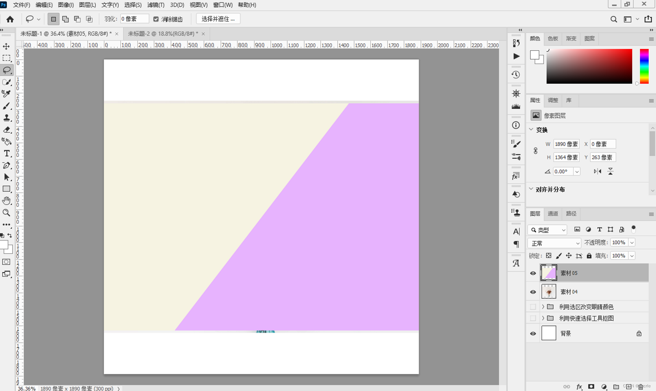Select the Zoom tool
The image size is (656, 391).
click(x=6, y=213)
